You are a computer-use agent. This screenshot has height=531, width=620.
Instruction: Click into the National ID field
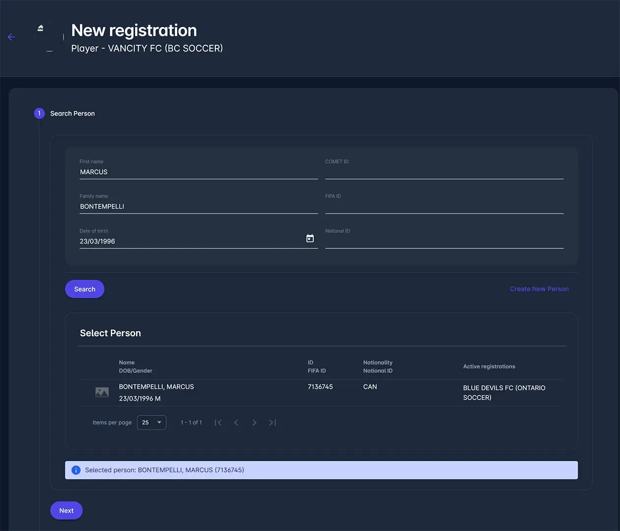tap(444, 241)
